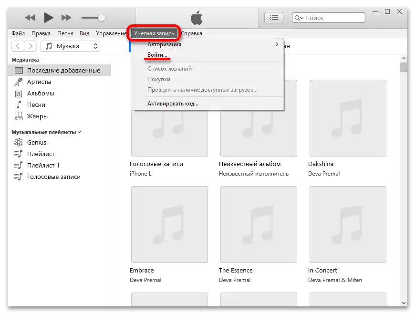415x314 pixels.
Task: Click the Deva Premal & Miten artist label
Action: (x=335, y=280)
